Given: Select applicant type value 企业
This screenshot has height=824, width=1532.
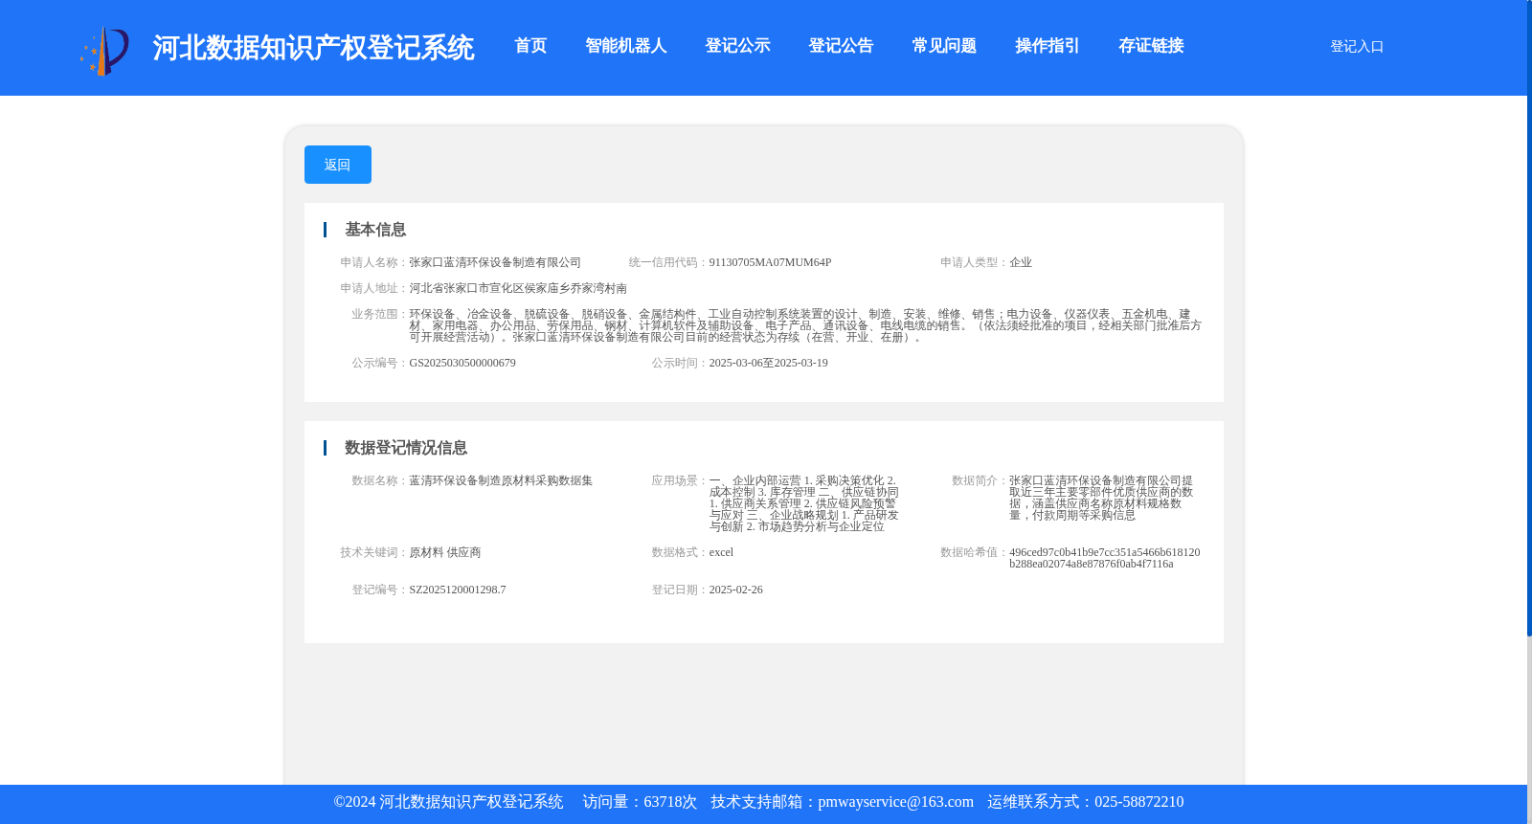Looking at the screenshot, I should coord(1021,262).
